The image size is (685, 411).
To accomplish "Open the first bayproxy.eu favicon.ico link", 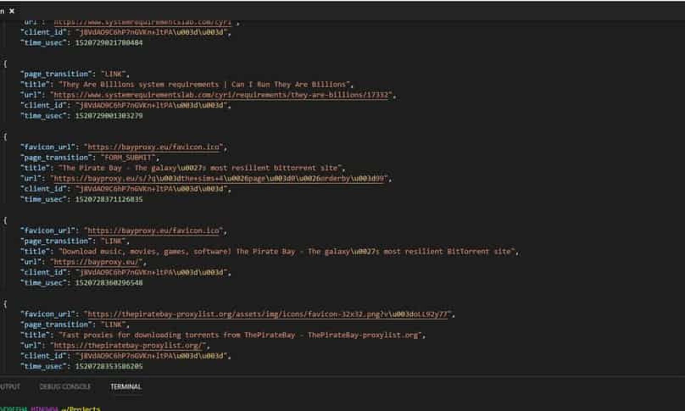I will [153, 147].
